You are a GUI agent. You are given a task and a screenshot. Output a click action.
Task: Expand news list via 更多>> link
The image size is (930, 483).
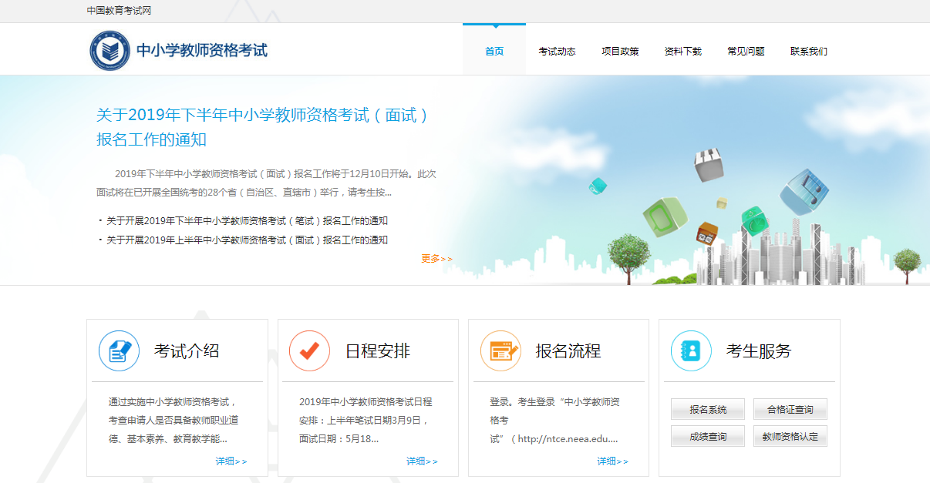coord(436,259)
